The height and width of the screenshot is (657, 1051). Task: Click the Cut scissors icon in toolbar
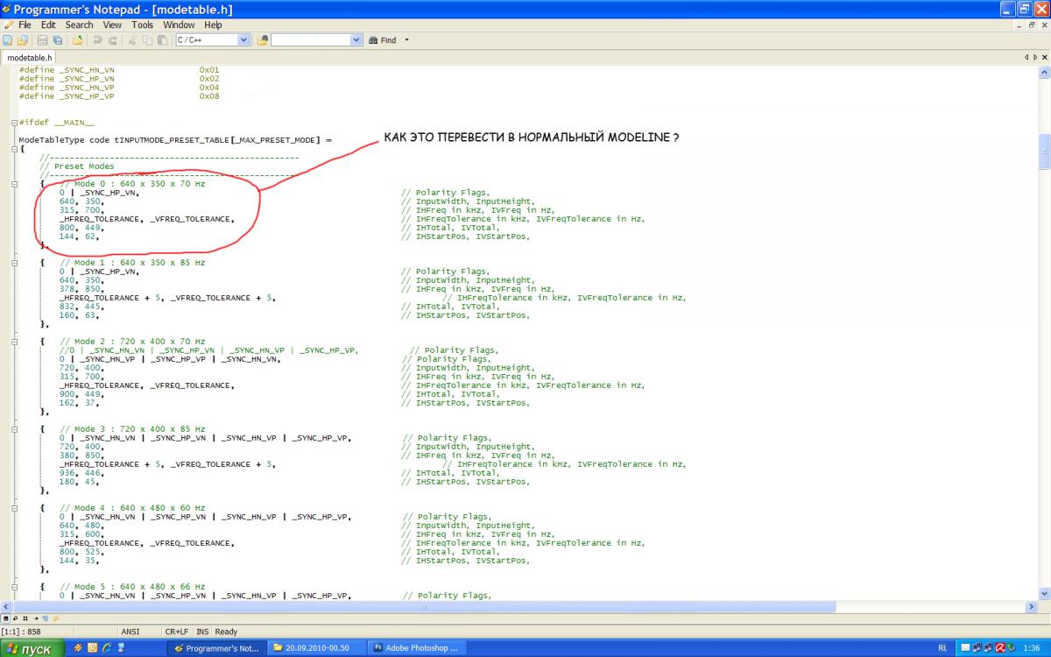click(132, 40)
